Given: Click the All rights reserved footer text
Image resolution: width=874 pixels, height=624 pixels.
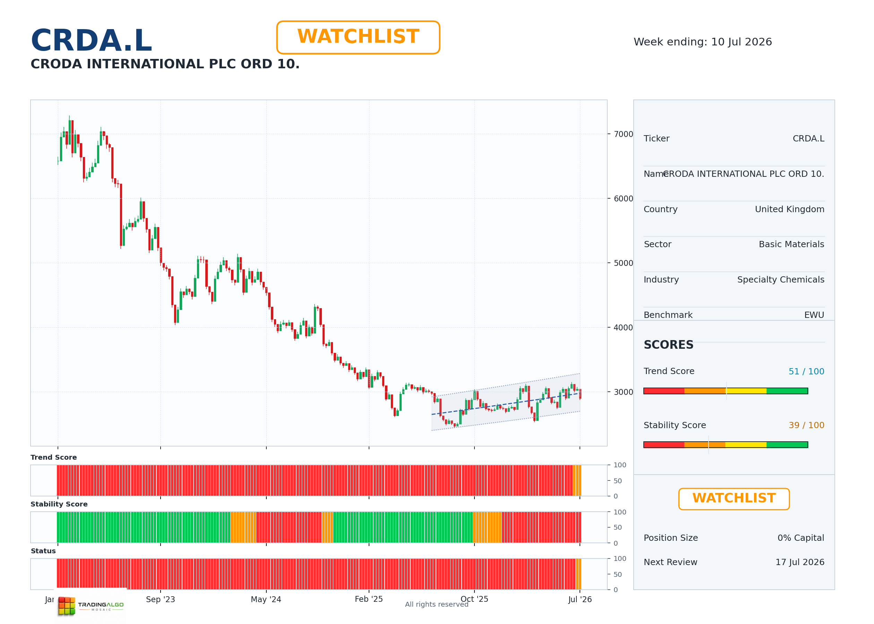Looking at the screenshot, I should 437,604.
